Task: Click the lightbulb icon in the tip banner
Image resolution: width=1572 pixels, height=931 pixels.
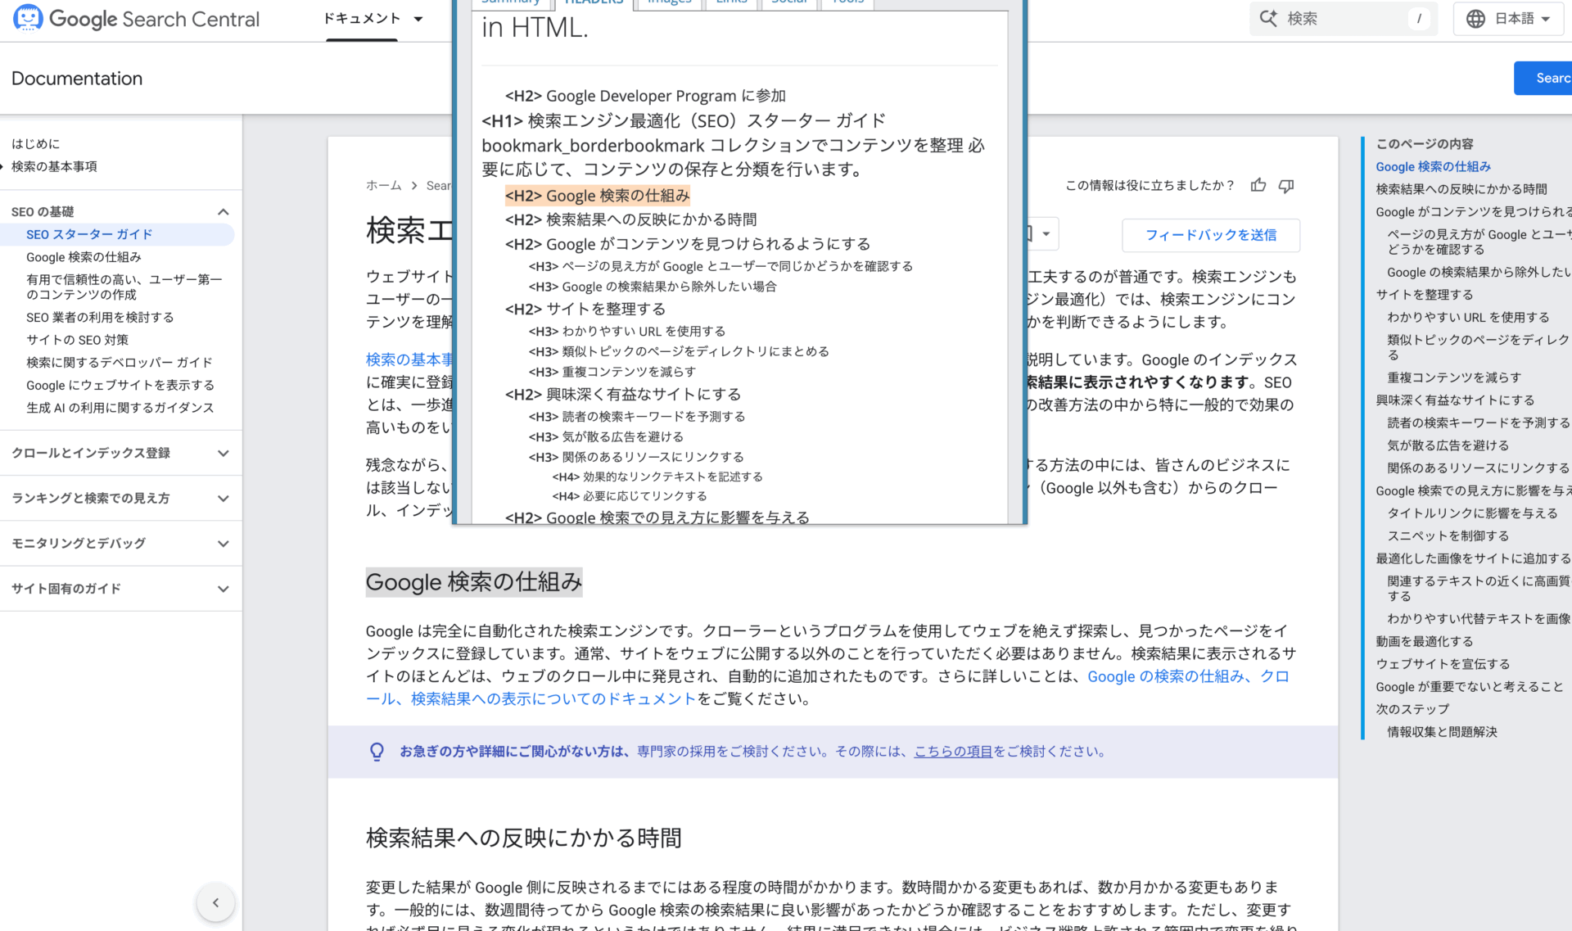Action: click(x=377, y=751)
